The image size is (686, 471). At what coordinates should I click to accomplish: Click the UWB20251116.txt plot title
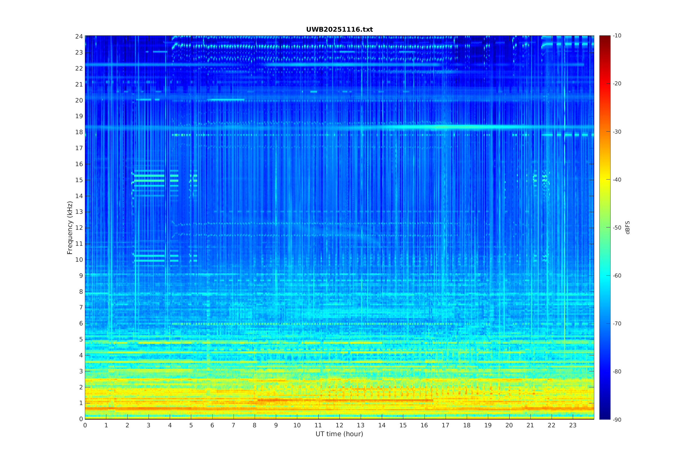339,29
